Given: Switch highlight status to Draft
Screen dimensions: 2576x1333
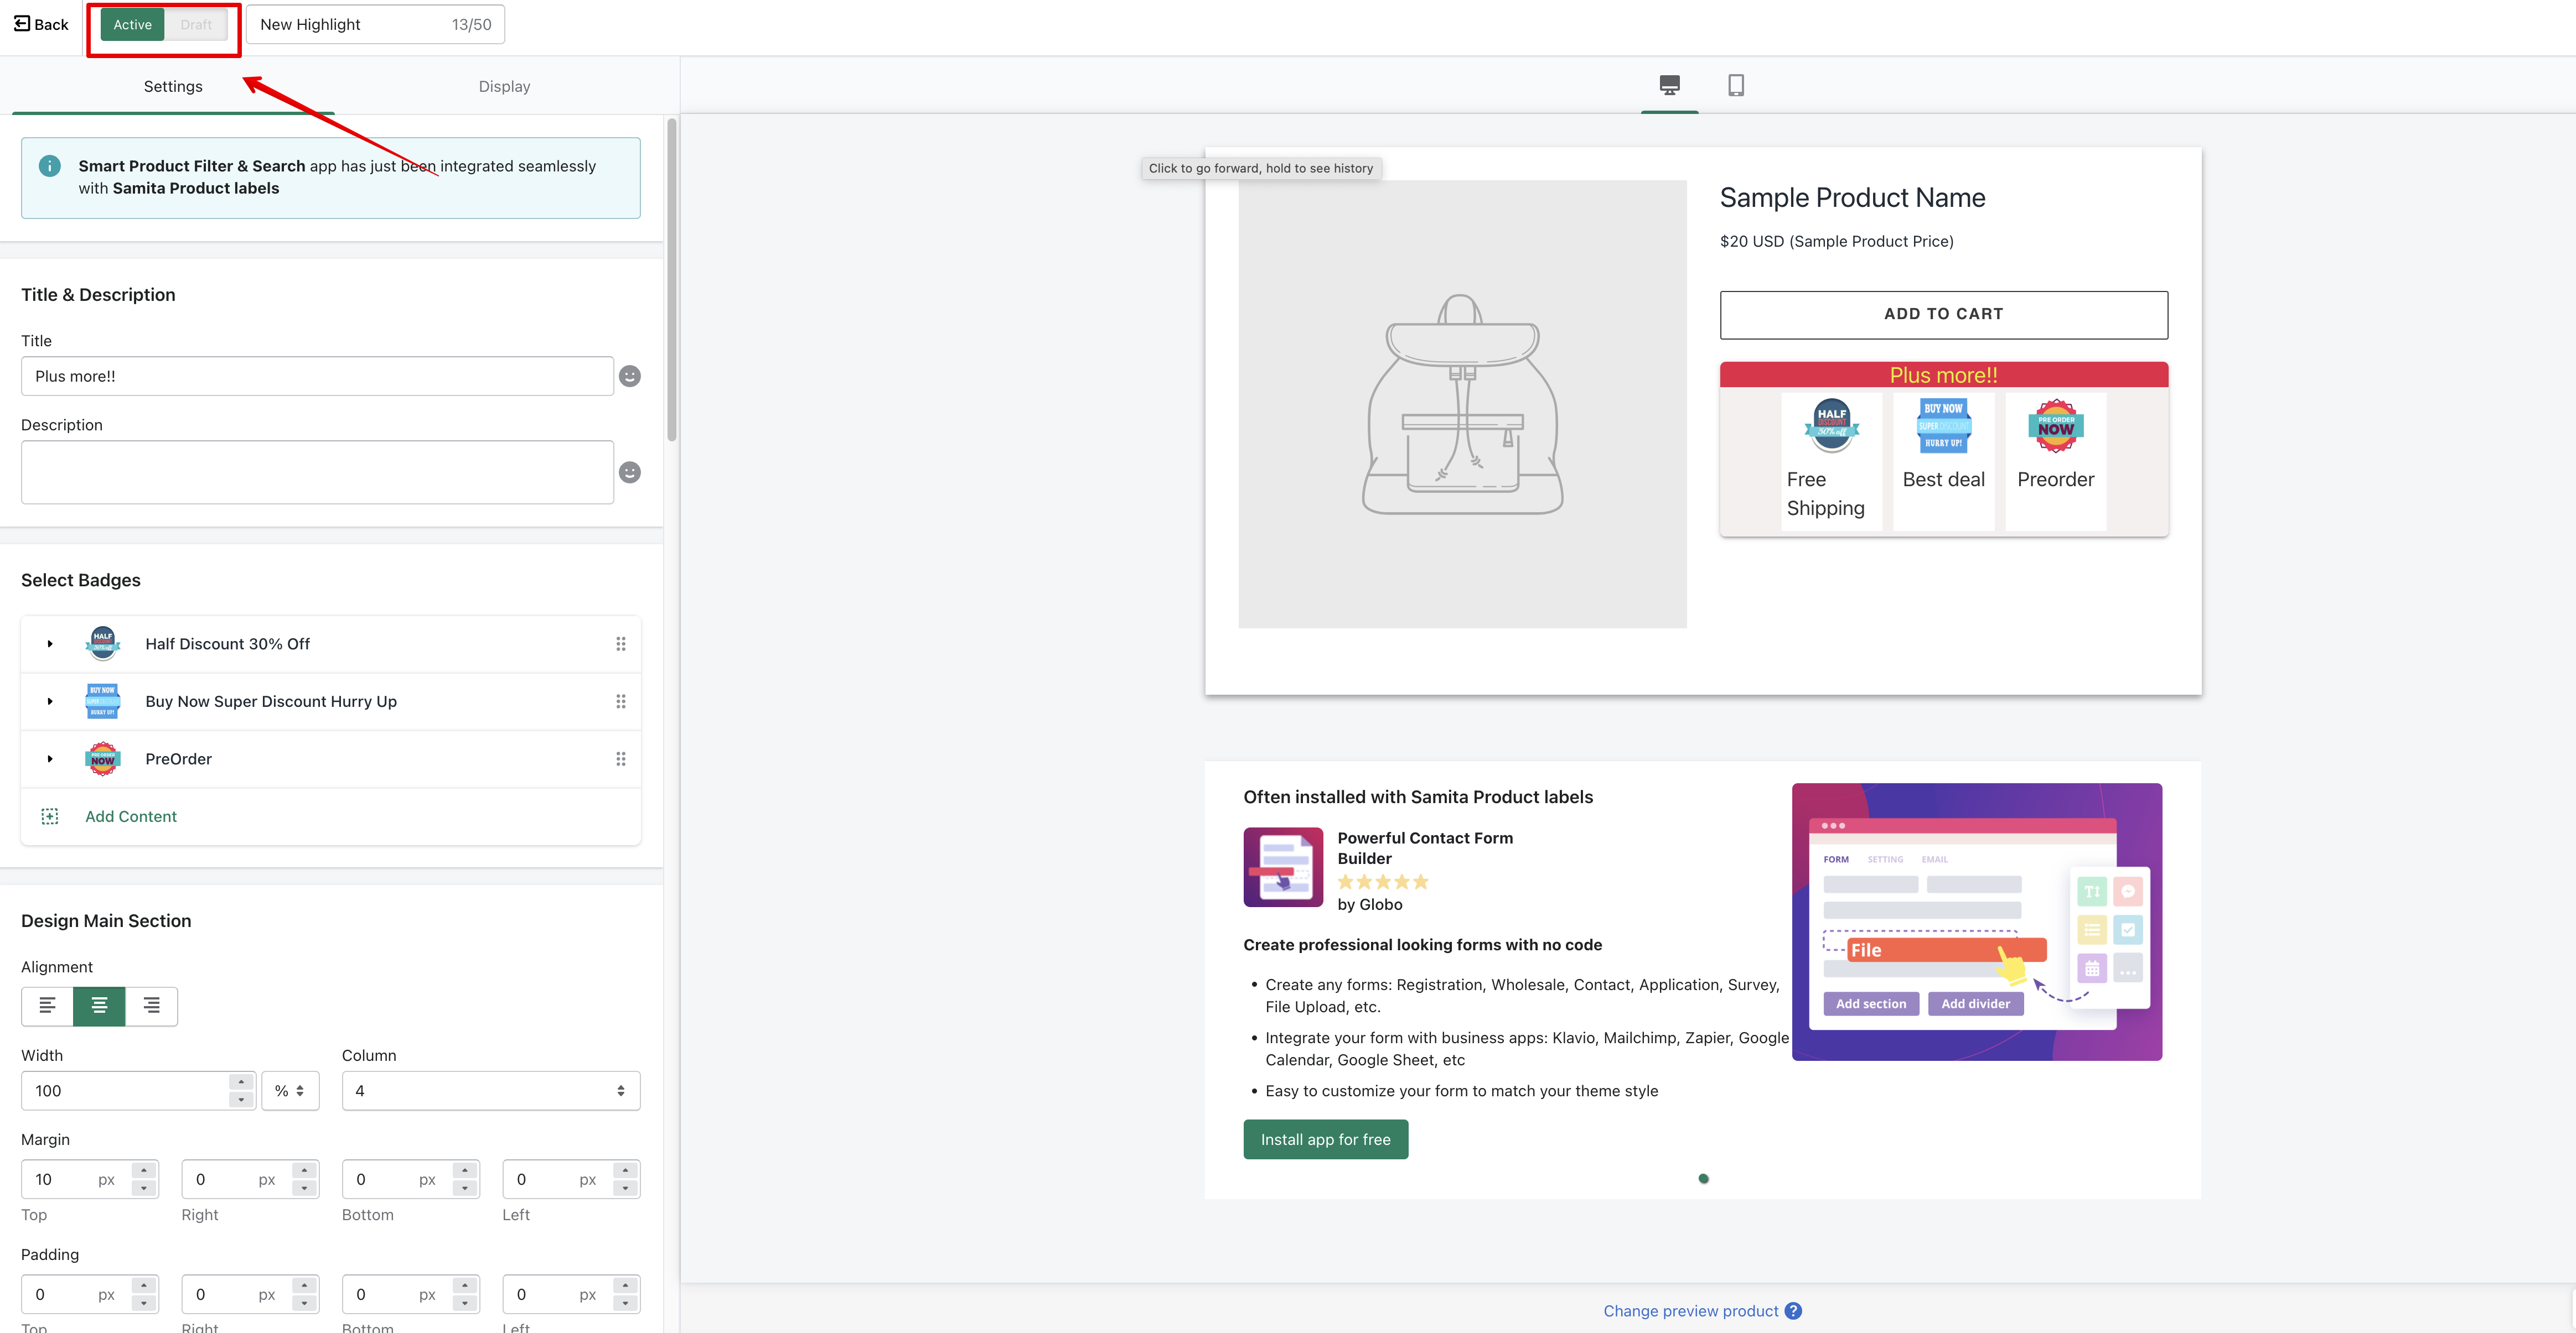Looking at the screenshot, I should coord(196,24).
